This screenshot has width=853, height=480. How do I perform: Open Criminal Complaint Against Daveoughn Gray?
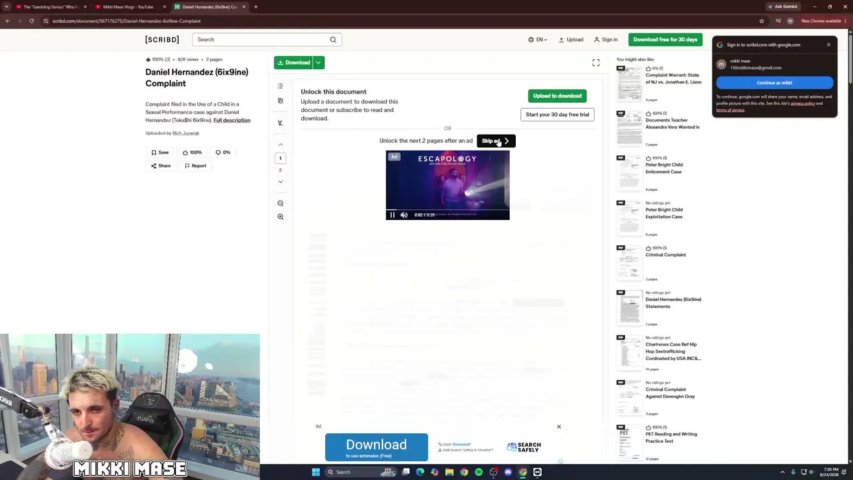670,393
